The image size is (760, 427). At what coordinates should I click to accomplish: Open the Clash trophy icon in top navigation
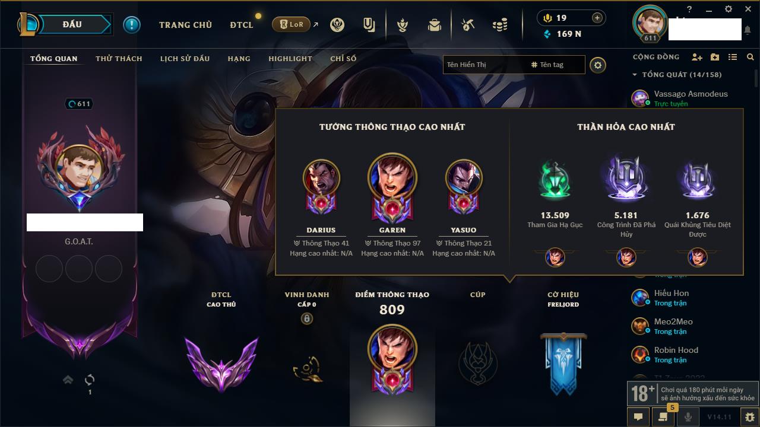pos(403,25)
